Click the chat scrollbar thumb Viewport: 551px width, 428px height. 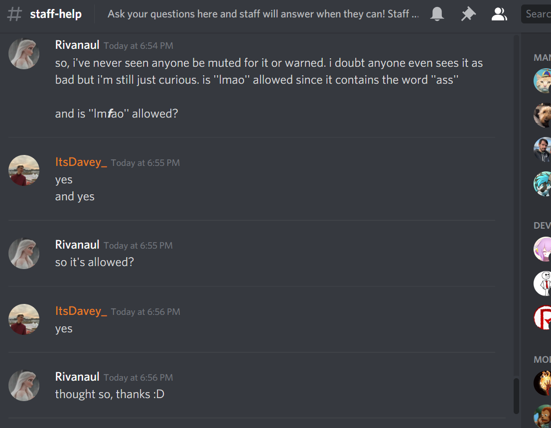click(x=516, y=396)
